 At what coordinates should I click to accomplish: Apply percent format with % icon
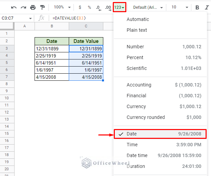coord(89,7)
